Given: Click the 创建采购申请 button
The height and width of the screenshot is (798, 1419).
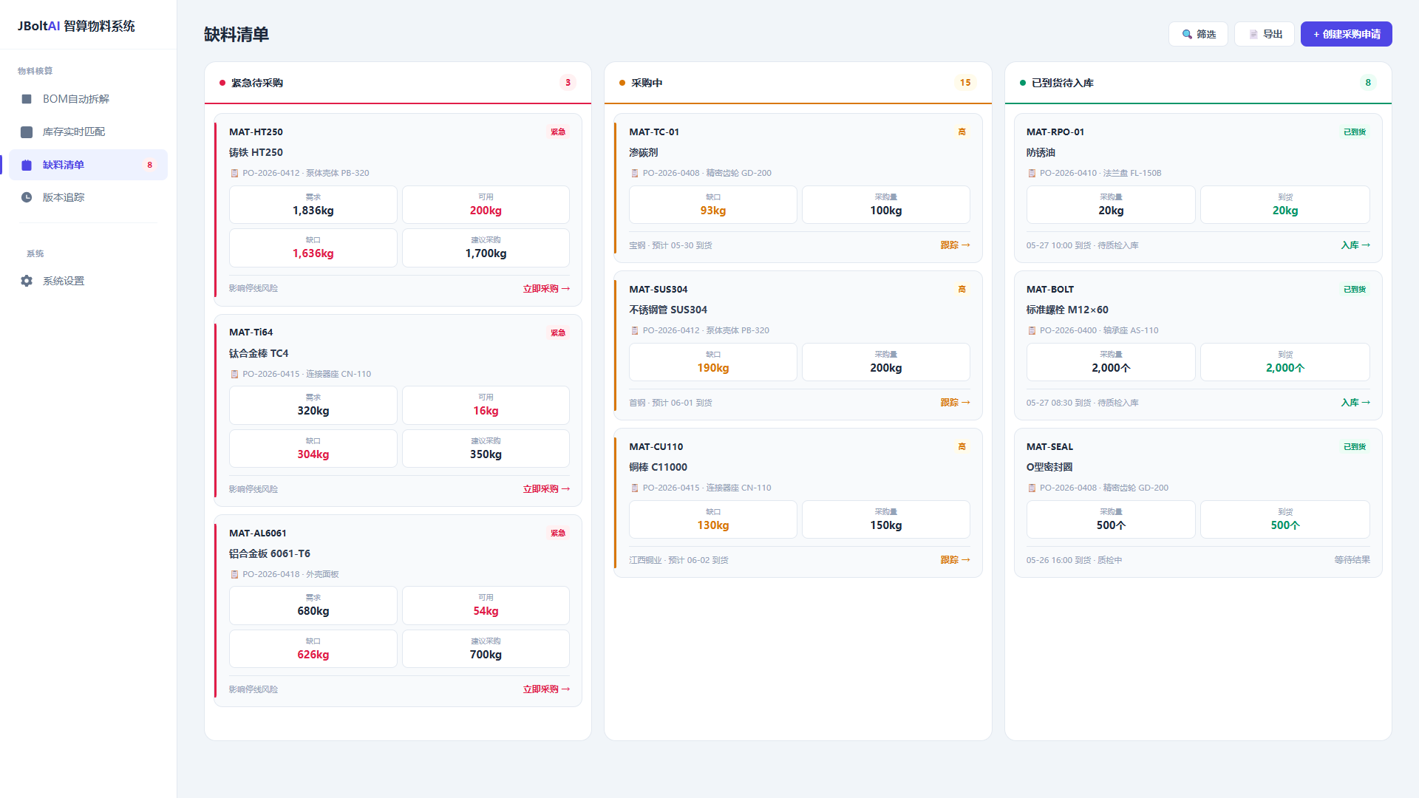Looking at the screenshot, I should coord(1346,34).
